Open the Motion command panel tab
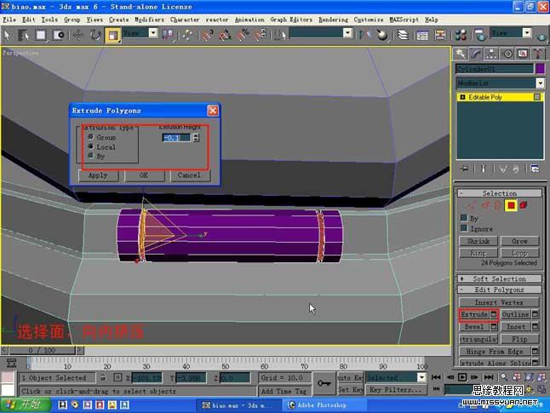Image resolution: width=550 pixels, height=413 pixels. (507, 54)
